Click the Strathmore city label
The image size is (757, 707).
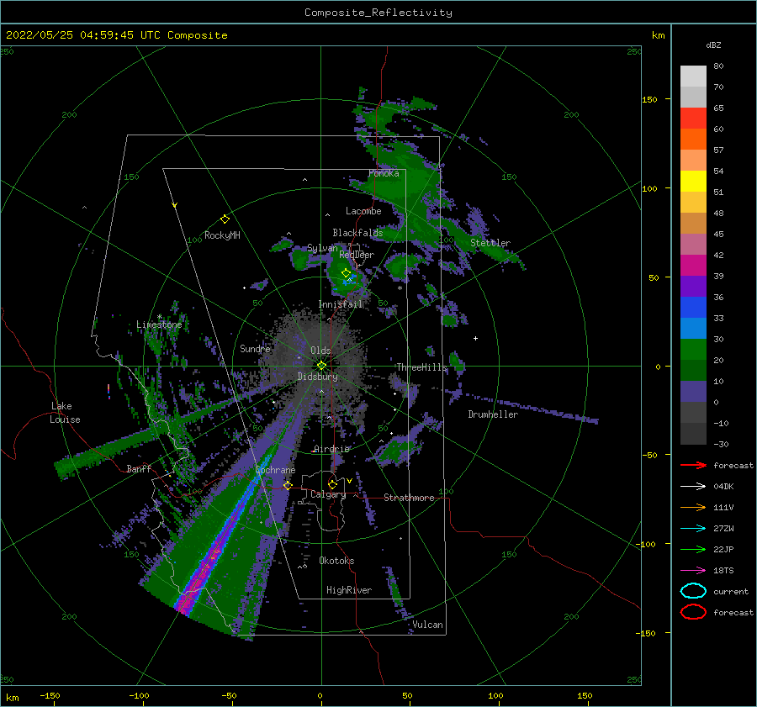409,498
